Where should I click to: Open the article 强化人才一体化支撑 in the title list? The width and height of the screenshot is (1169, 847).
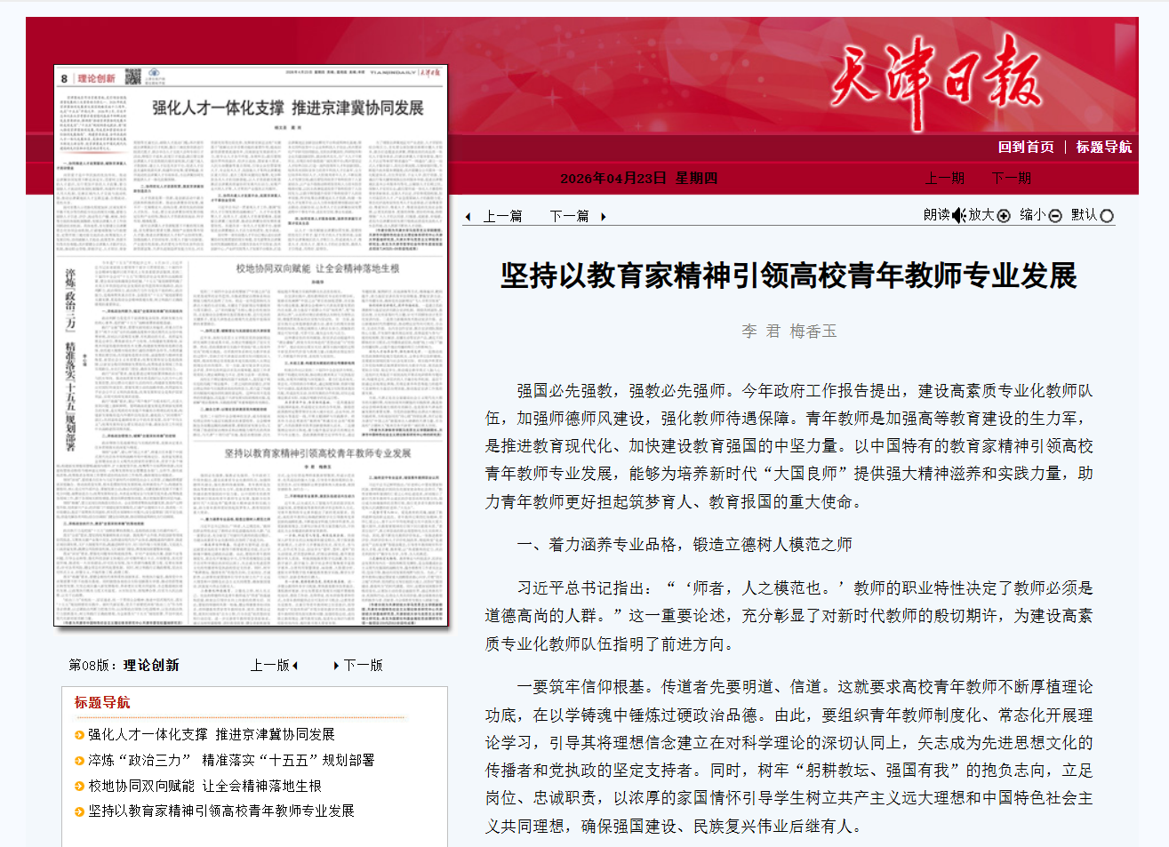coord(211,734)
